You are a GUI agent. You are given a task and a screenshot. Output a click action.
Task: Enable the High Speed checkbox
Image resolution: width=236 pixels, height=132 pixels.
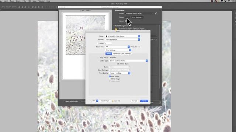pyautogui.click(x=110, y=77)
